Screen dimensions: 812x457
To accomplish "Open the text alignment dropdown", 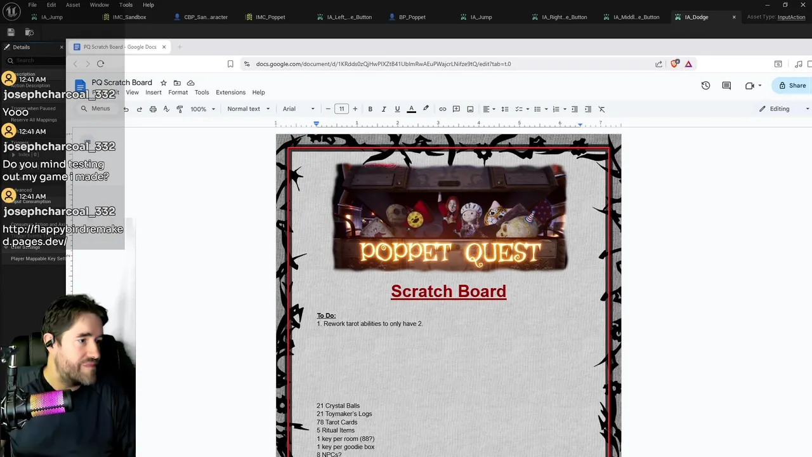I will click(489, 109).
